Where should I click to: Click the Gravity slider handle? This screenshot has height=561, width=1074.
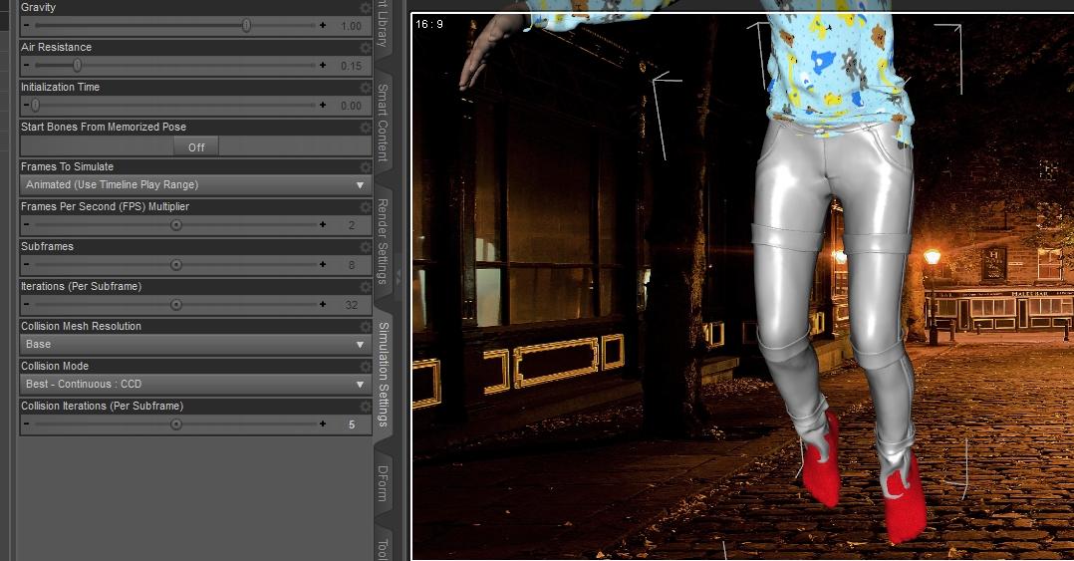[x=246, y=25]
